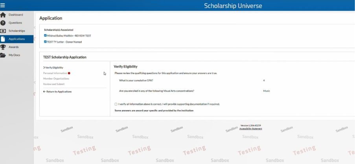Click the Dashboard home icon
Viewport: 355px width, 164px height.
pos(3,15)
